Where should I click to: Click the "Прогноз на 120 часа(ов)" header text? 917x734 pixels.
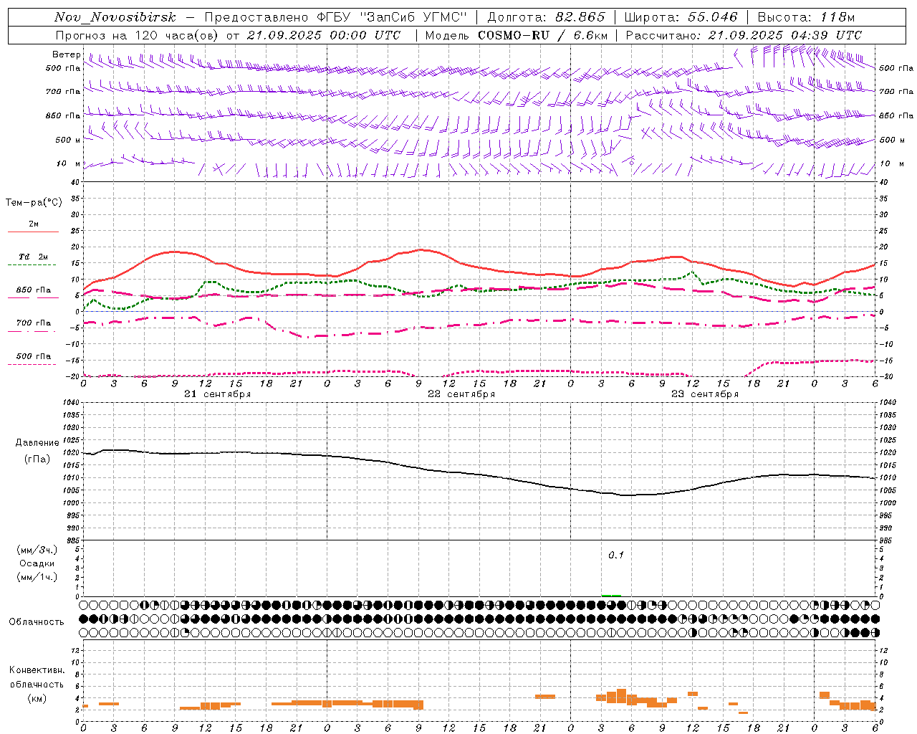coord(138,35)
